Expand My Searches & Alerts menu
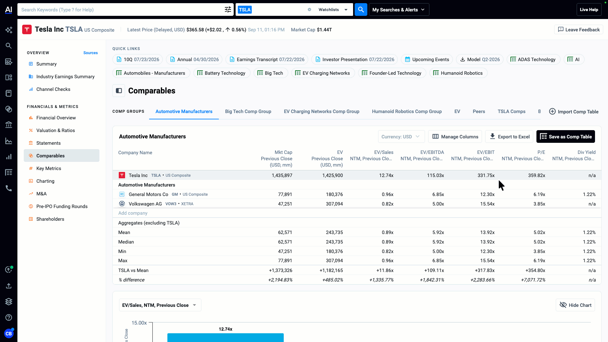 [399, 9]
